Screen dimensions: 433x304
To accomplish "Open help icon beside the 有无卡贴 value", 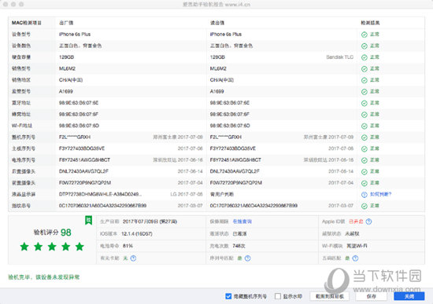I will (133, 258).
